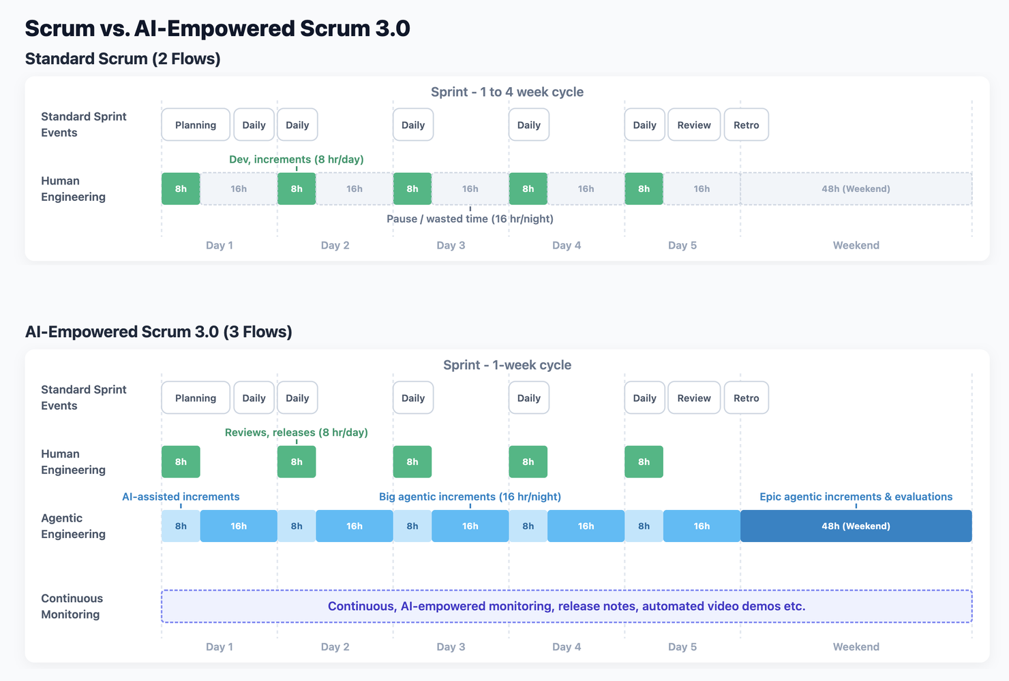Click the Review event pill in Standard Scrum
This screenshot has height=681, width=1009.
[693, 125]
